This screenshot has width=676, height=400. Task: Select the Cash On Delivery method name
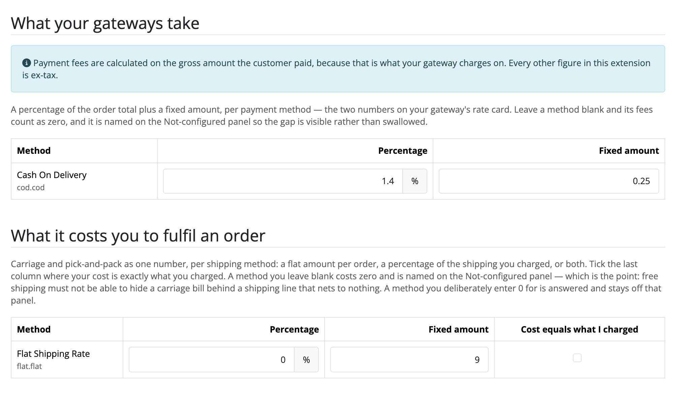coord(52,175)
